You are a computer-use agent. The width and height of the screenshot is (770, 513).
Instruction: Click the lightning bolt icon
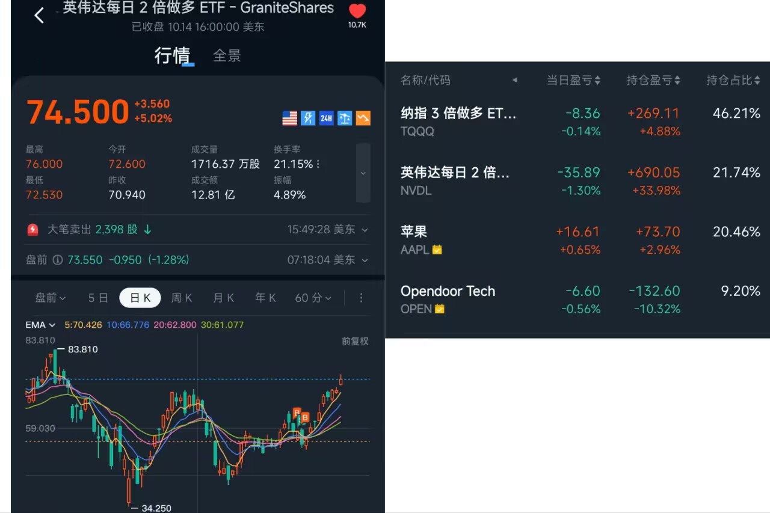tap(308, 118)
